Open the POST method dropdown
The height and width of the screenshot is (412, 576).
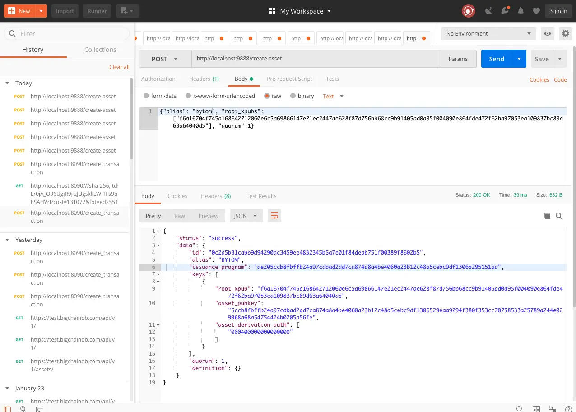coord(165,59)
